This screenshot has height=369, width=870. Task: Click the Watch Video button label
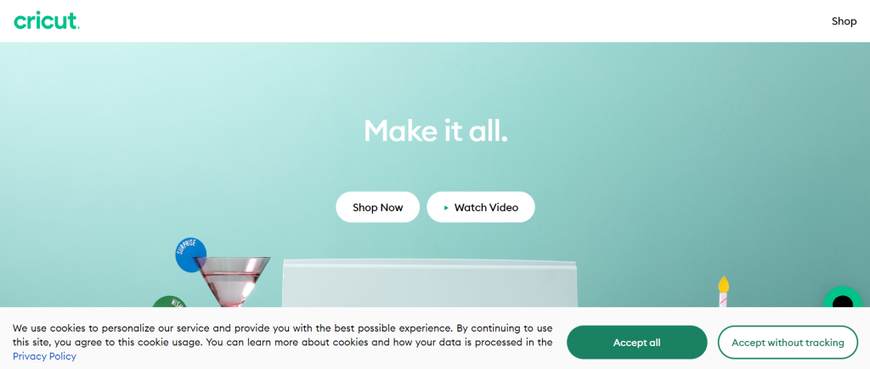pos(486,207)
